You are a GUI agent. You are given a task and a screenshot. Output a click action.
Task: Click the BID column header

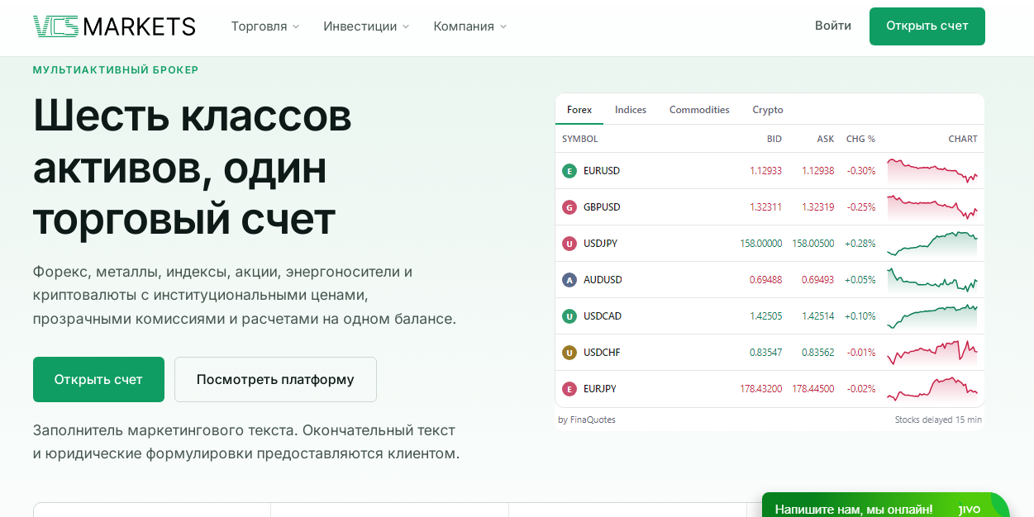(x=774, y=139)
